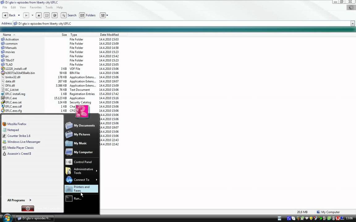Select the EFLC.exe application icon
Image resolution: width=356 pixels, height=222 pixels.
(3, 98)
